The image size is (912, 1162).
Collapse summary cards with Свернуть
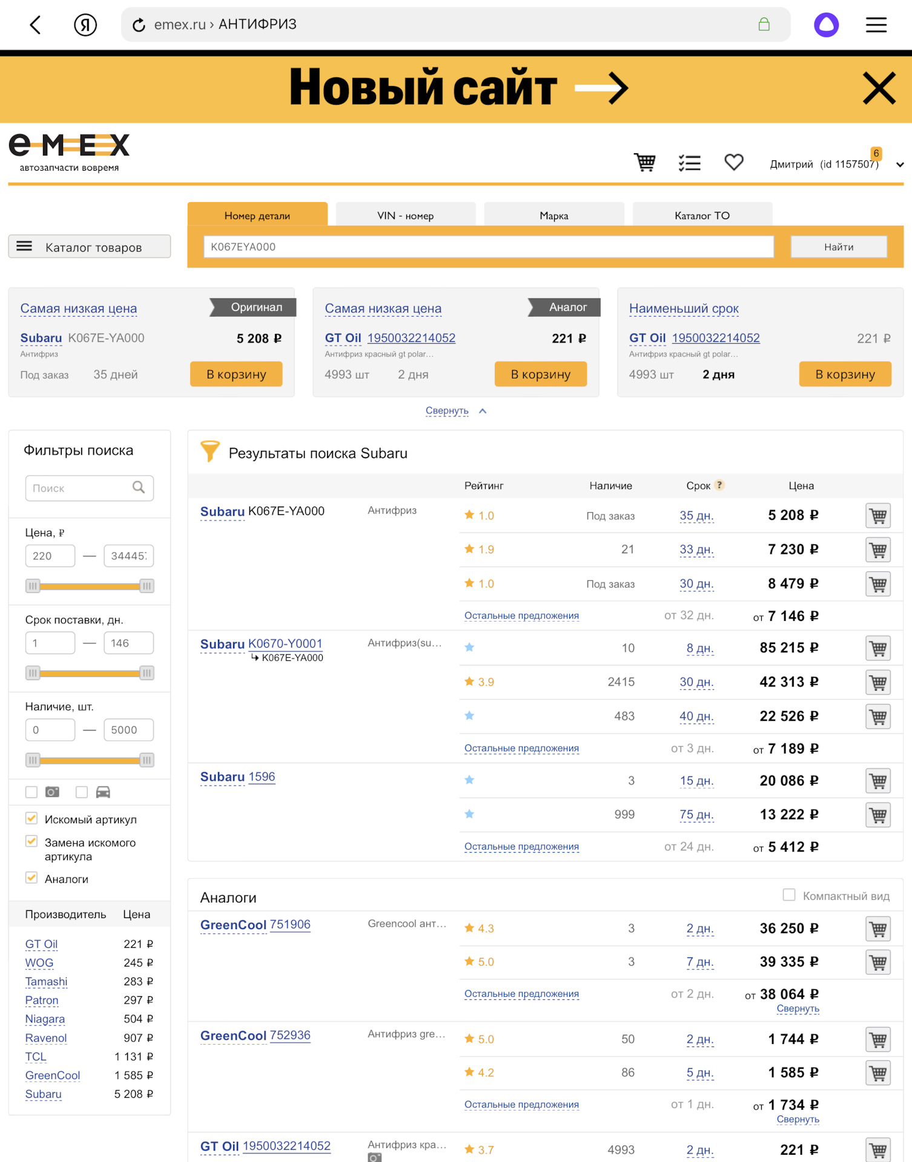447,411
